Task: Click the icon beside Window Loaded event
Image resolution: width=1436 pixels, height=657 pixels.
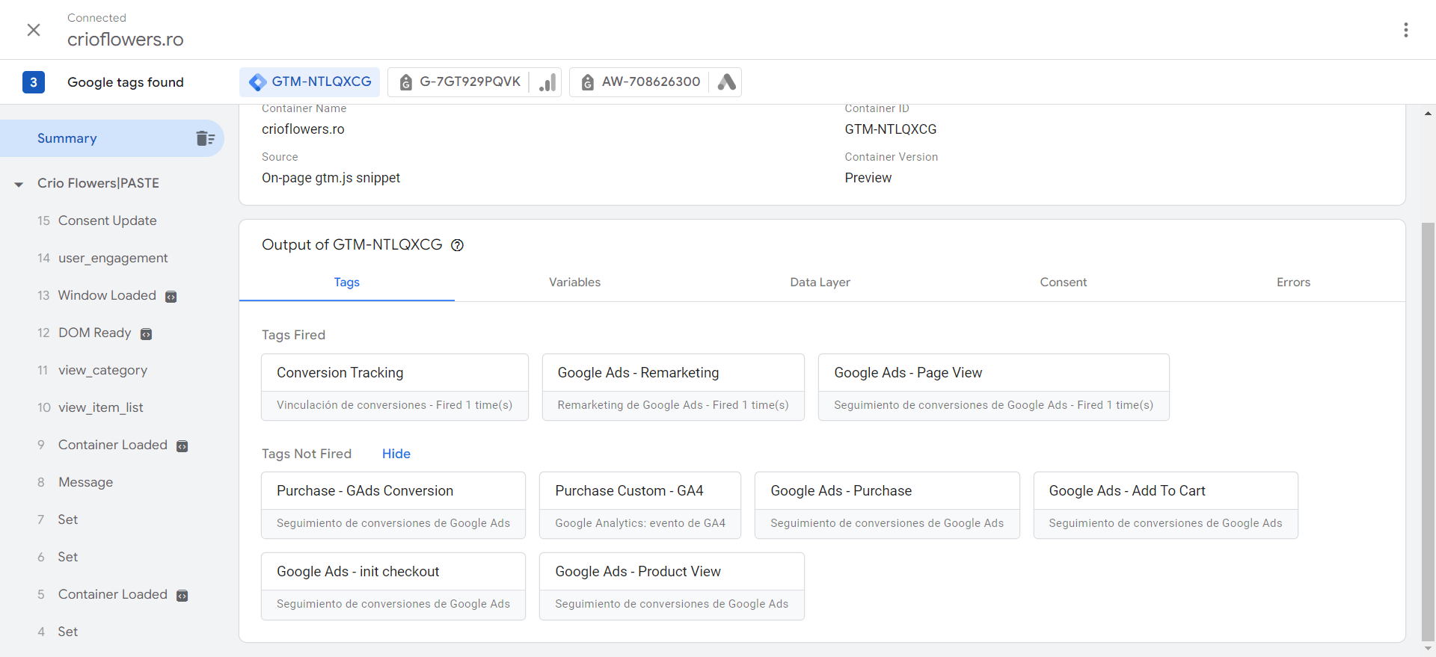Action: [x=171, y=297]
